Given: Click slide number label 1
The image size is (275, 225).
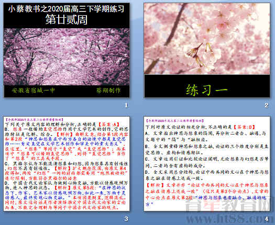Looking at the screenshot, I should click(x=126, y=105).
